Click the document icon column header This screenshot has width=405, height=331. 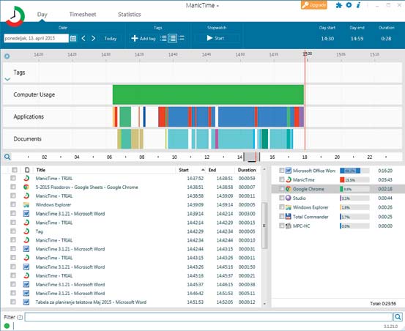(x=27, y=170)
